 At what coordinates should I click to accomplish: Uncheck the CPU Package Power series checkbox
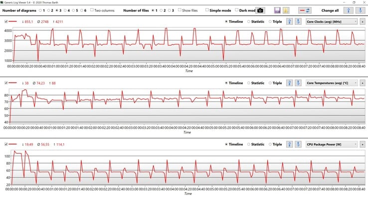point(6,144)
